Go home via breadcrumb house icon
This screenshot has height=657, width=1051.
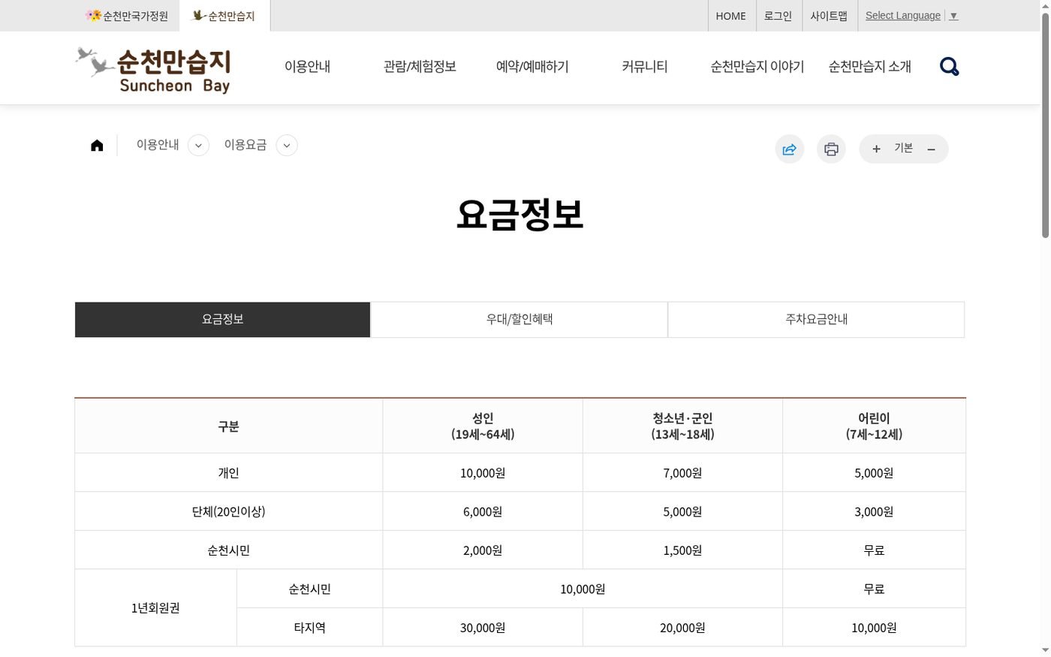point(97,146)
